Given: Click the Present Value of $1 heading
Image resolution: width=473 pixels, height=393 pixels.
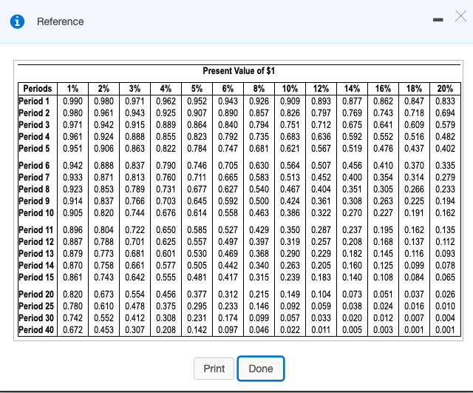Looking at the screenshot, I should pos(239,71).
